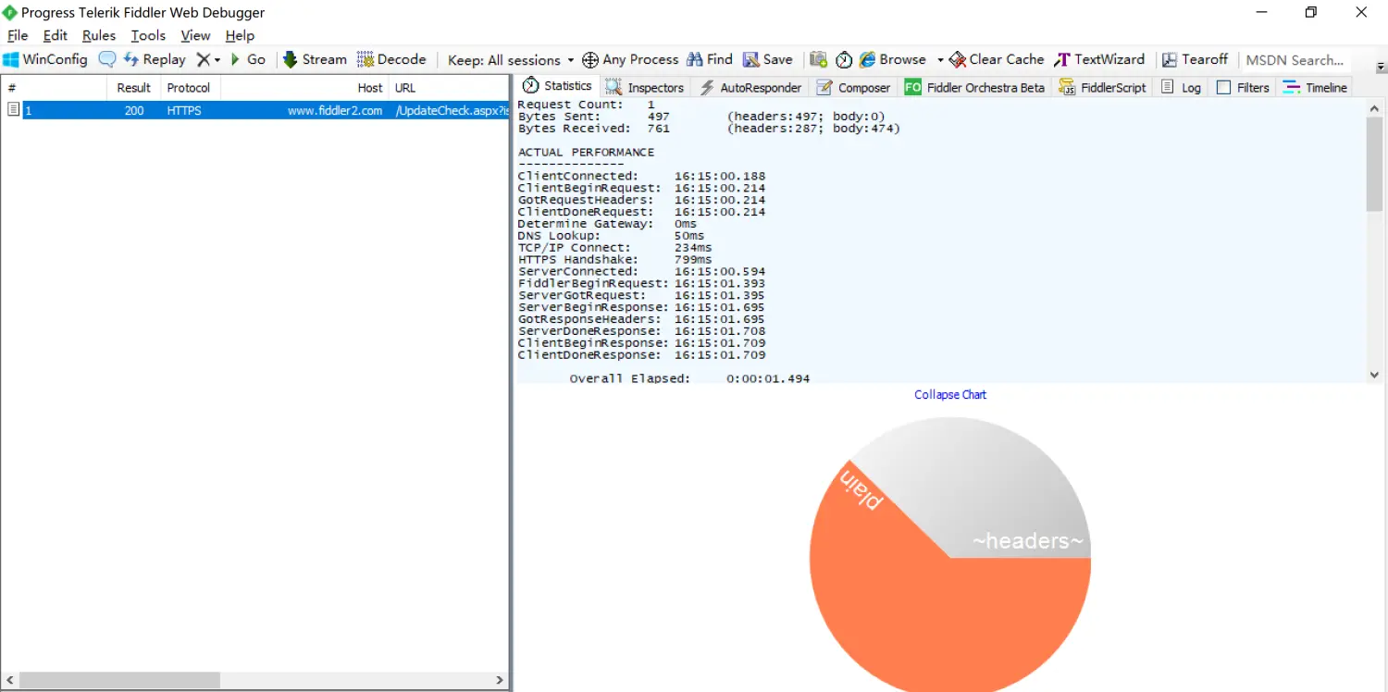Click the statistics panel scroll down arrow
This screenshot has height=692, width=1388.
pos(1374,375)
